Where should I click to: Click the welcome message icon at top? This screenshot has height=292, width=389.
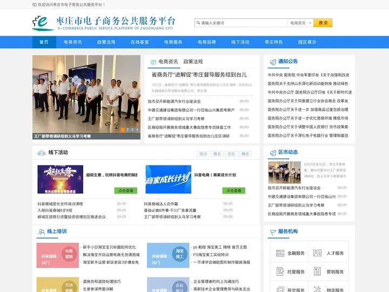point(35,5)
